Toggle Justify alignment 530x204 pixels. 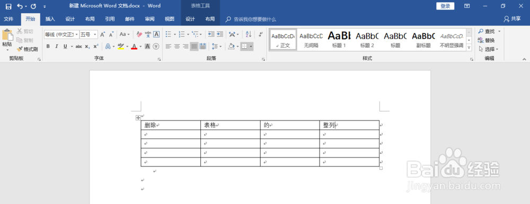tap(194, 46)
